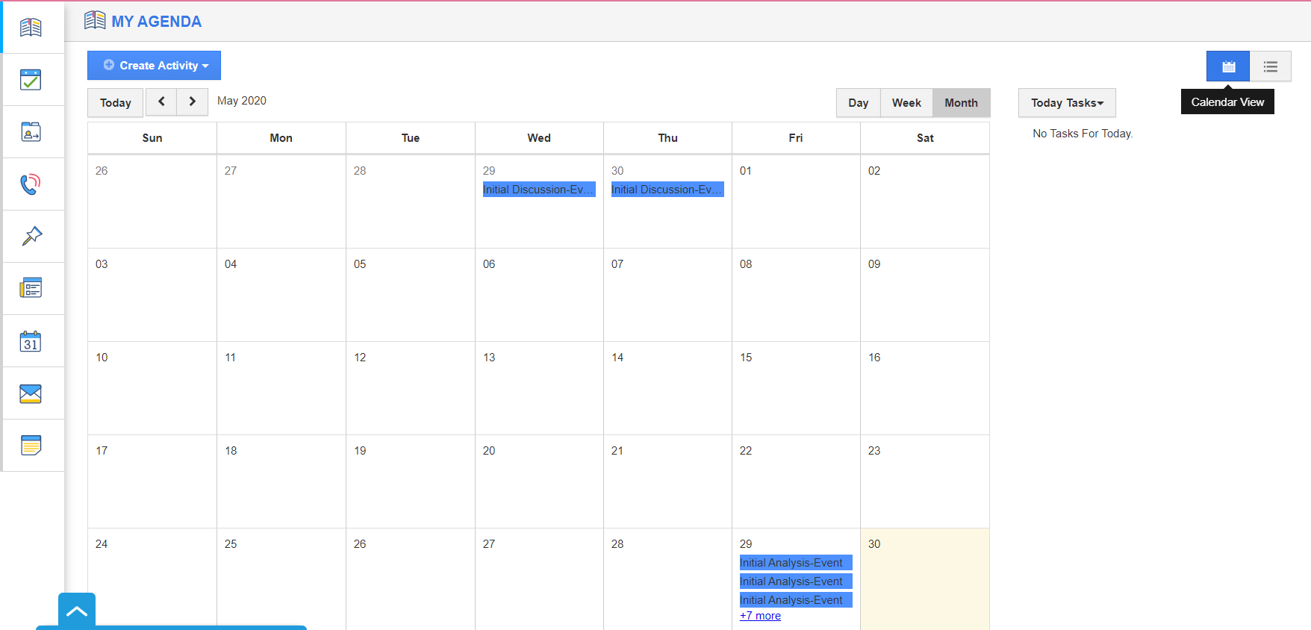Open second Initial Analysis-Event on May 29
1311x630 pixels.
[796, 581]
